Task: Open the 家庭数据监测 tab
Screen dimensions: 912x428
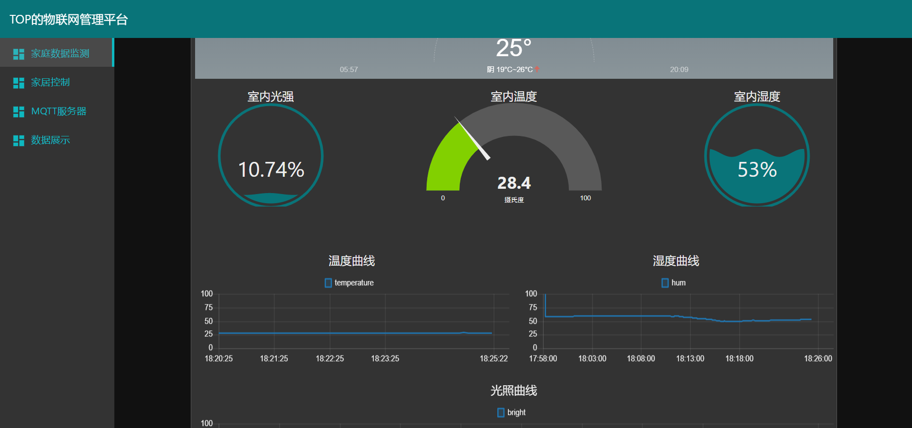Action: [57, 52]
